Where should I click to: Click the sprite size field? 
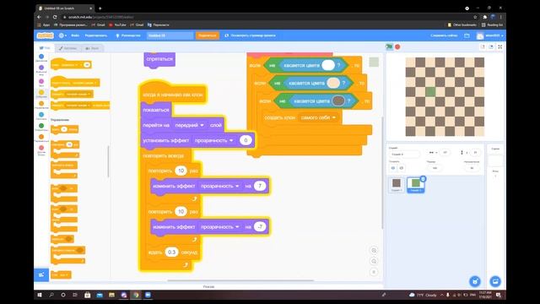tap(435, 168)
